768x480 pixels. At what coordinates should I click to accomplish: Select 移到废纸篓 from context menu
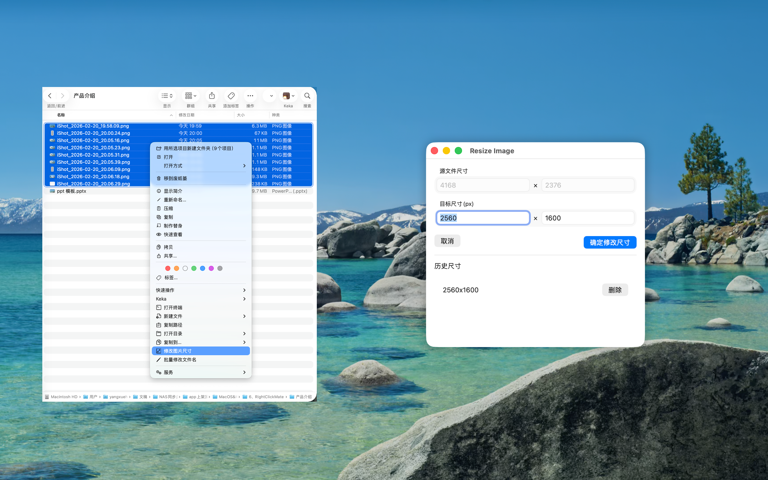click(175, 178)
